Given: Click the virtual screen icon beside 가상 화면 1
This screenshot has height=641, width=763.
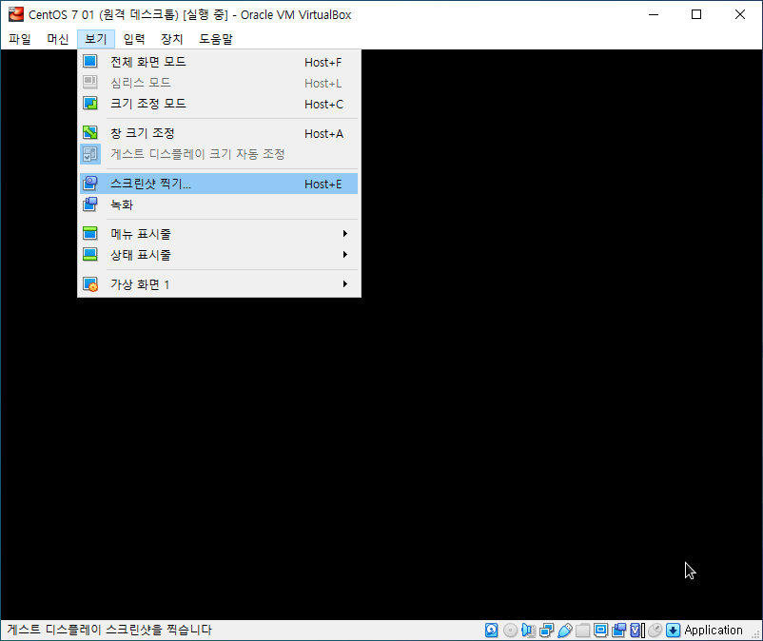Looking at the screenshot, I should pos(90,283).
